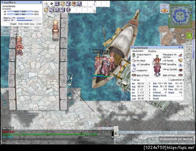
Task: Click the third gray status icon
Action: tap(189, 49)
